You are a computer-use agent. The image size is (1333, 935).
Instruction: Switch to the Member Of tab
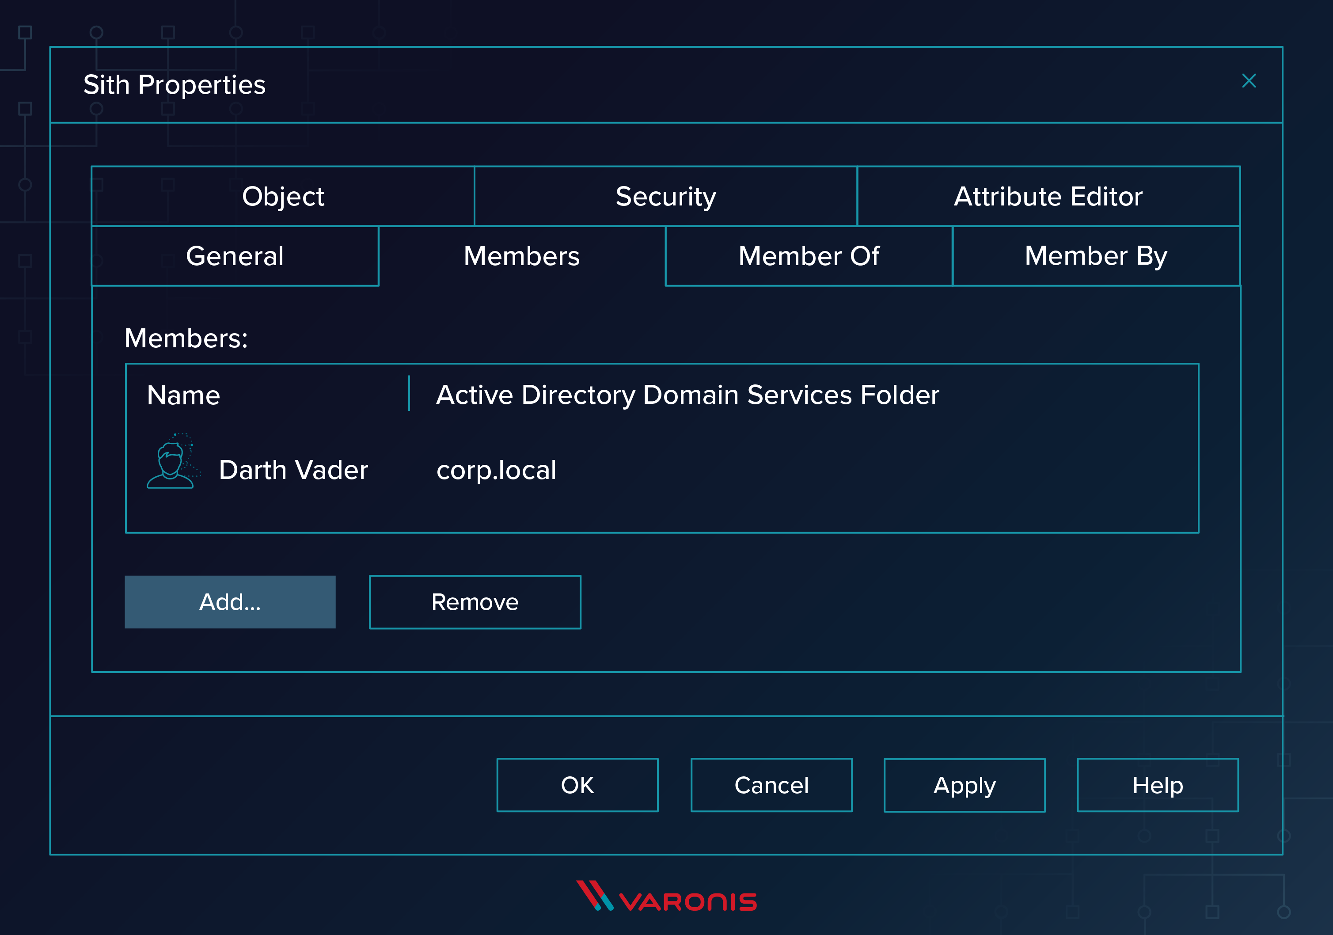pyautogui.click(x=809, y=256)
